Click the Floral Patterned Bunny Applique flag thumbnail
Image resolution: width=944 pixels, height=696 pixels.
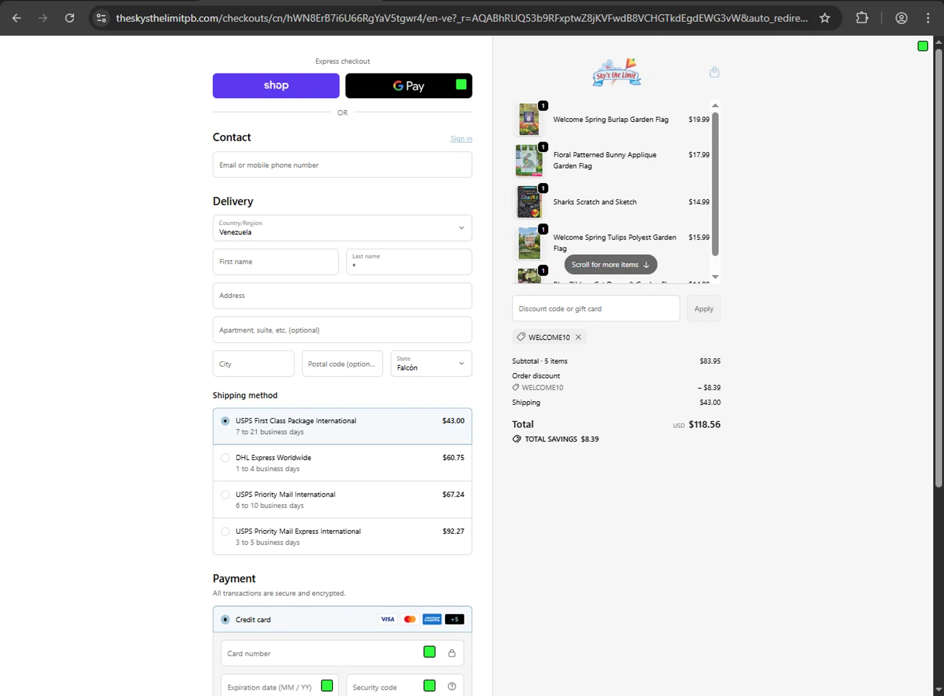529,160
